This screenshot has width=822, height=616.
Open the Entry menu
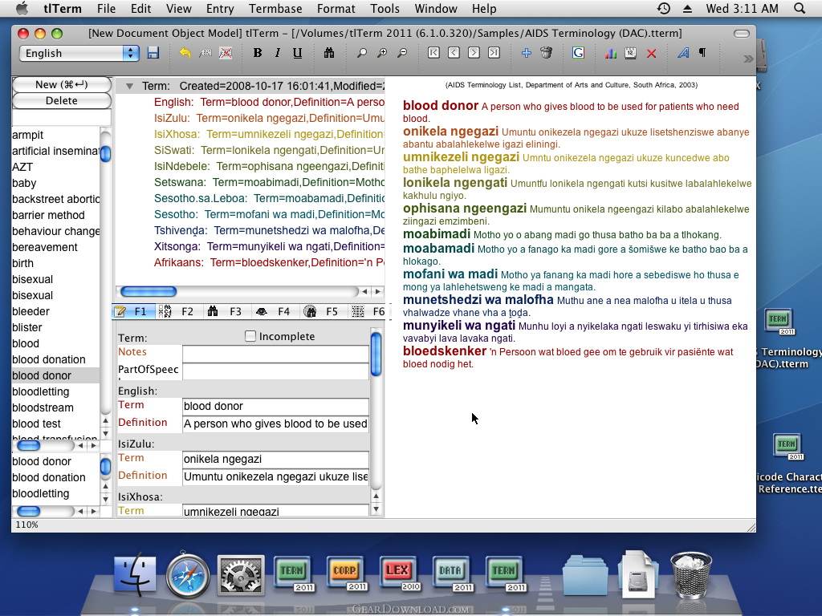point(220,8)
